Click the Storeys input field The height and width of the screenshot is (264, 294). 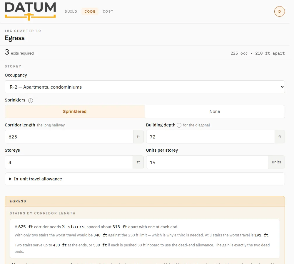tap(69, 162)
